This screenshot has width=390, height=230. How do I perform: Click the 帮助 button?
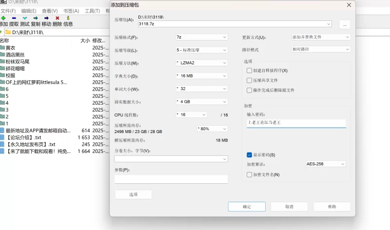(332, 207)
